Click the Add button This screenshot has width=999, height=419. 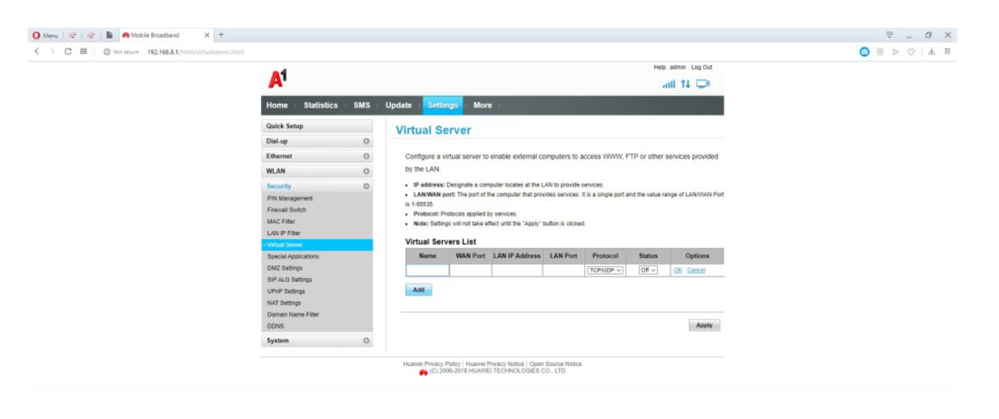coord(418,290)
